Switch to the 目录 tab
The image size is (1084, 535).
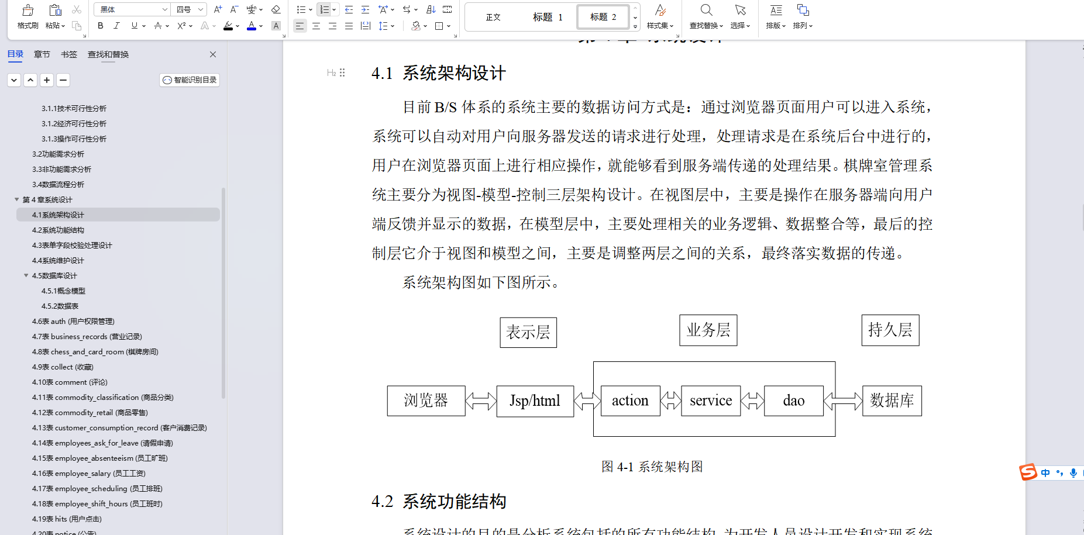click(15, 54)
